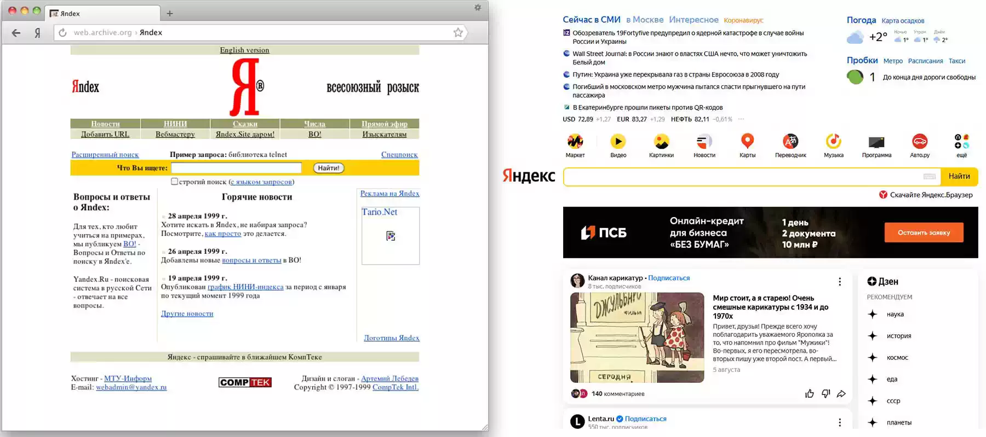The height and width of the screenshot is (437, 986).
Task: Select наука in Дзен recommendations
Action: pos(895,314)
